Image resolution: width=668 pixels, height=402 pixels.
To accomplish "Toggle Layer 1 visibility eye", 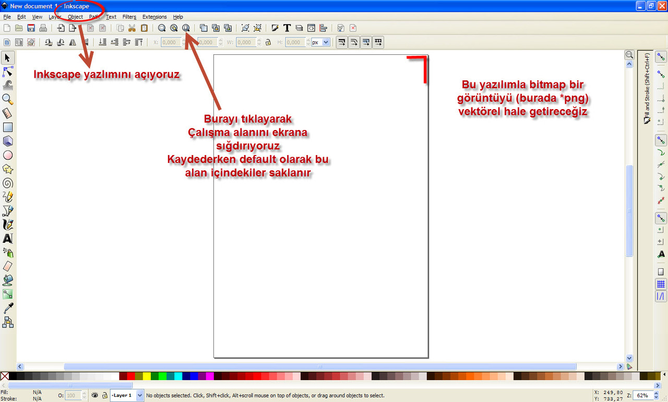I will click(x=96, y=395).
